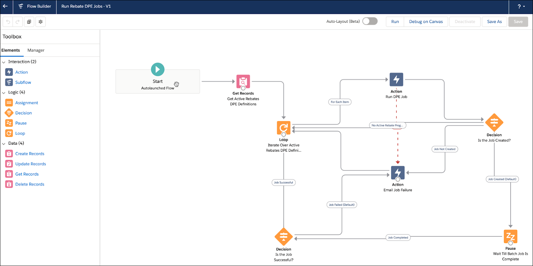
Task: Collapse the Interaction (2) section
Action: [4, 62]
